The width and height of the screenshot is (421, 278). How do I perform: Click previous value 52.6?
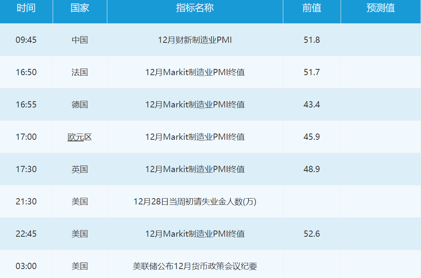coord(312,234)
